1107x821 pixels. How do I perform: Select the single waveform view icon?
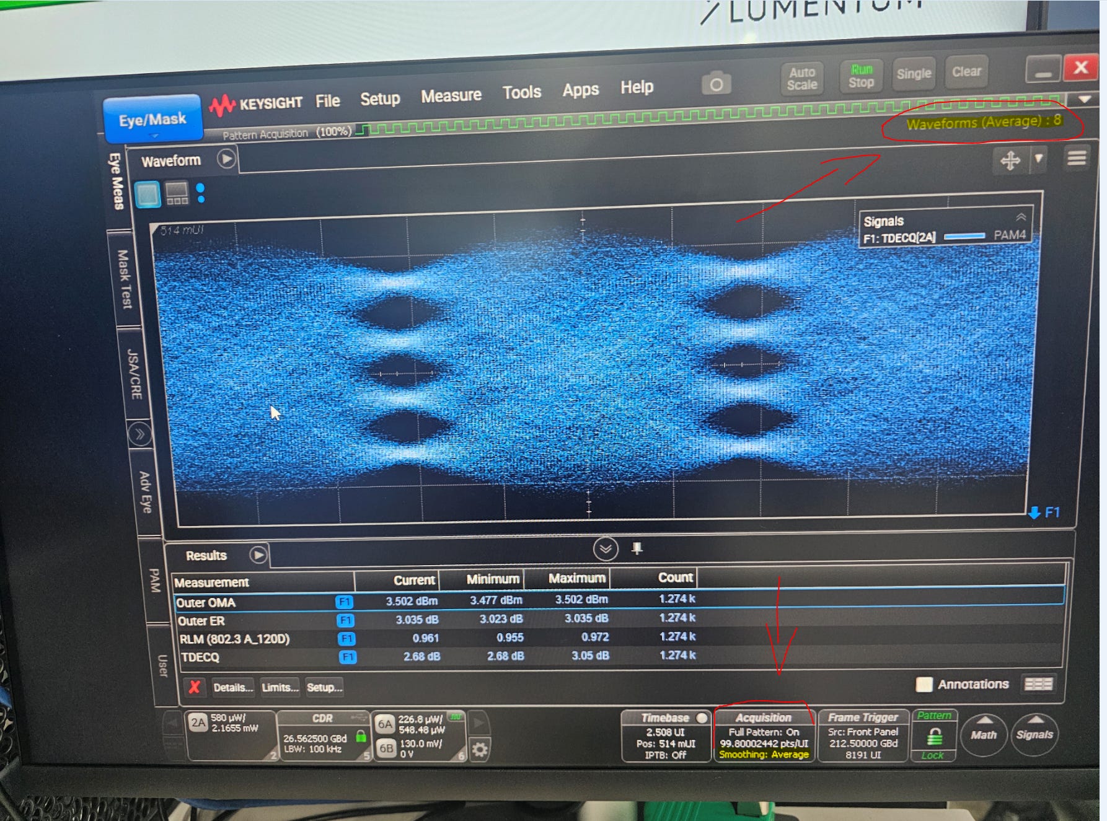point(148,195)
